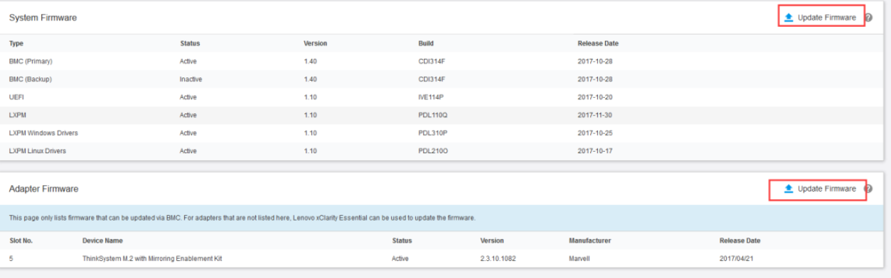
Task: Click the Build column header
Action: [x=426, y=44]
